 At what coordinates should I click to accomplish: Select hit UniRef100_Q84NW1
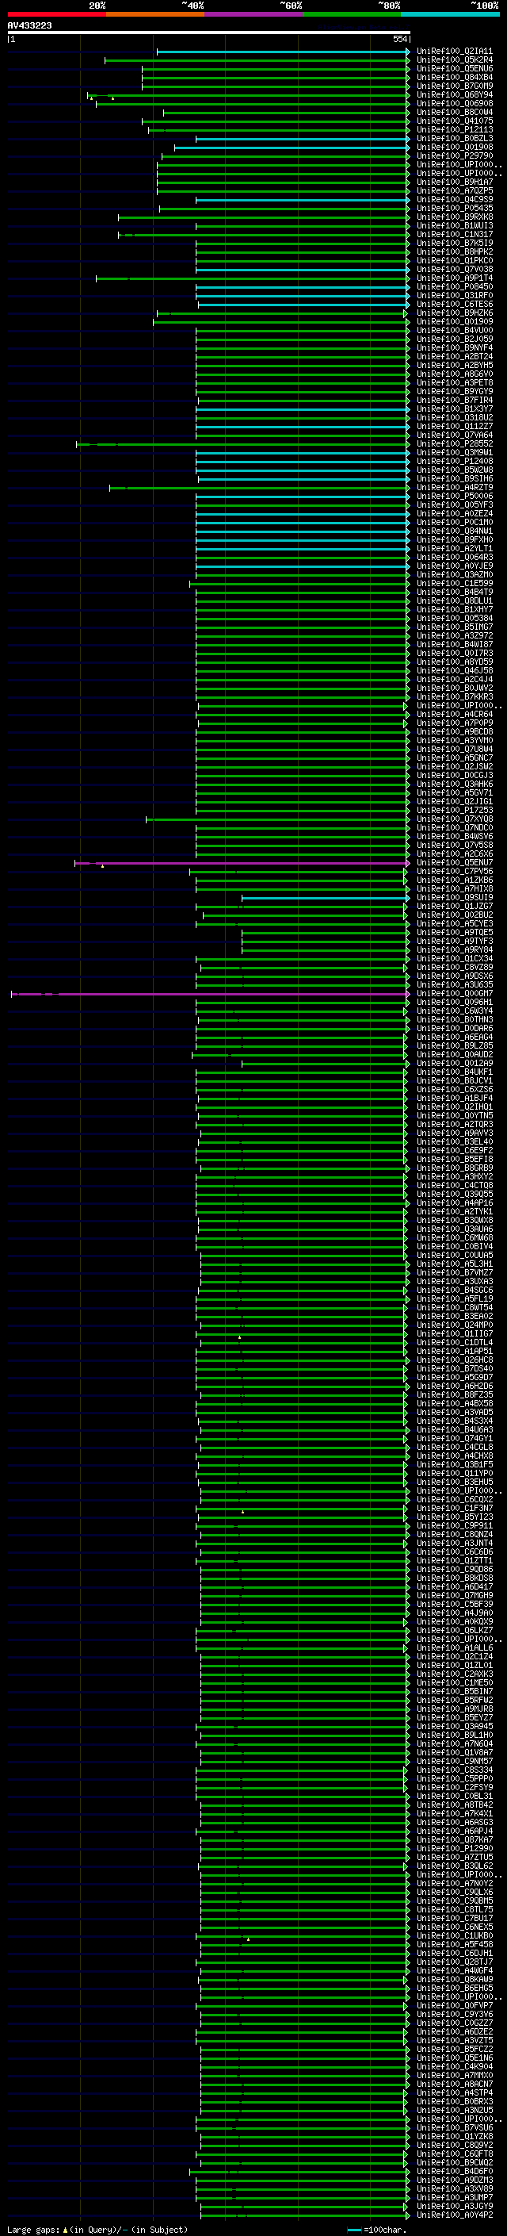click(x=454, y=531)
